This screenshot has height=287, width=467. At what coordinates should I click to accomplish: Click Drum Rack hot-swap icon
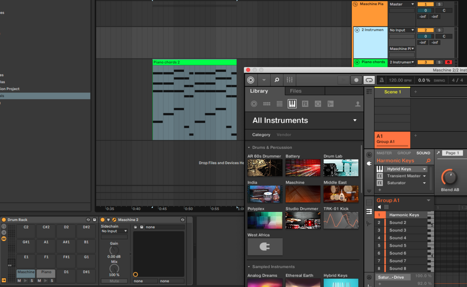tap(88, 220)
